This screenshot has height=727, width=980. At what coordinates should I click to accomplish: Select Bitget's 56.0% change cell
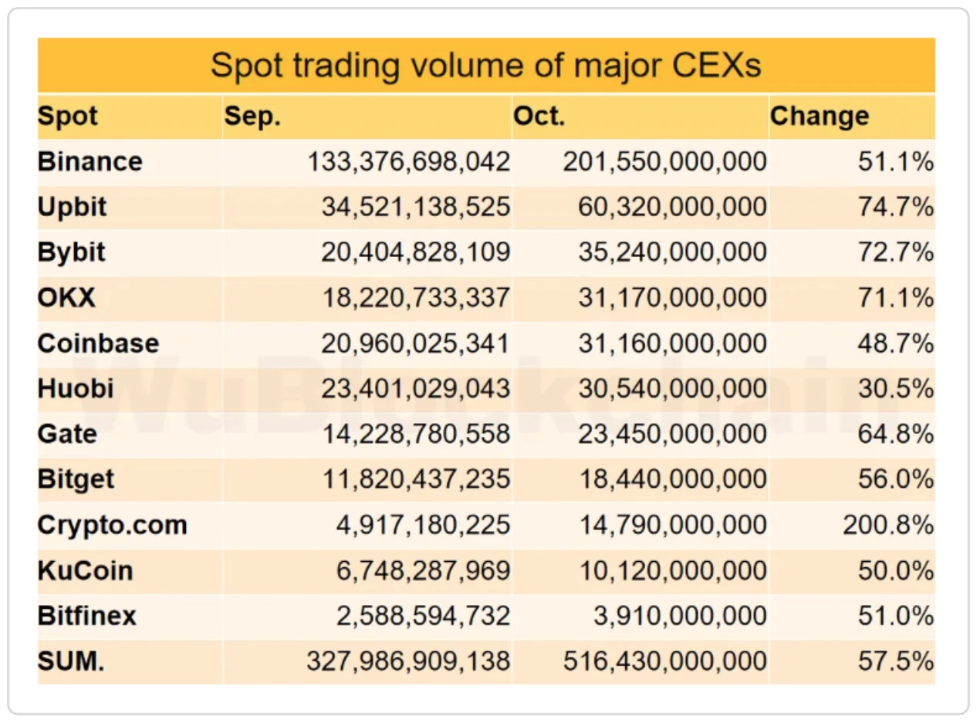click(896, 479)
